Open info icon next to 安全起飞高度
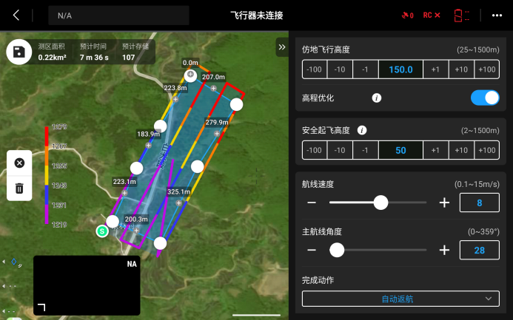This screenshot has width=513, height=320. (x=361, y=130)
